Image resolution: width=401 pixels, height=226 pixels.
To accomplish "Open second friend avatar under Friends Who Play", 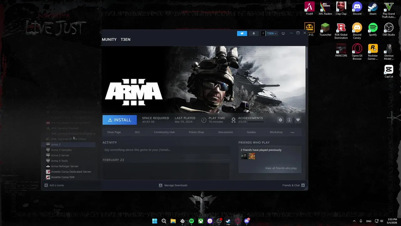I will [x=252, y=156].
